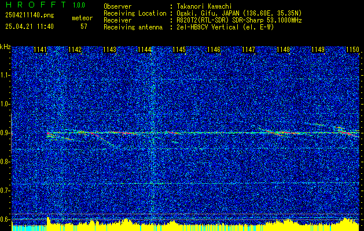The image size is (364, 231).
Task: Click time marker 1142
Action: point(75,50)
